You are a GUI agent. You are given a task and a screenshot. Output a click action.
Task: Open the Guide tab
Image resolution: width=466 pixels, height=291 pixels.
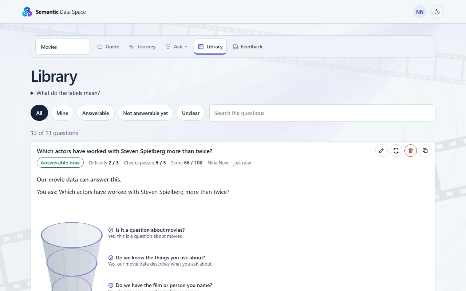108,47
